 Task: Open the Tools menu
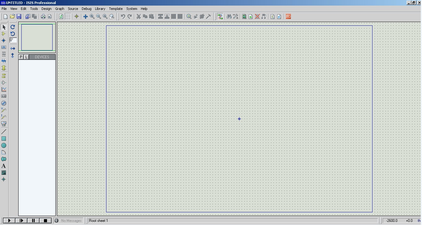[34, 9]
